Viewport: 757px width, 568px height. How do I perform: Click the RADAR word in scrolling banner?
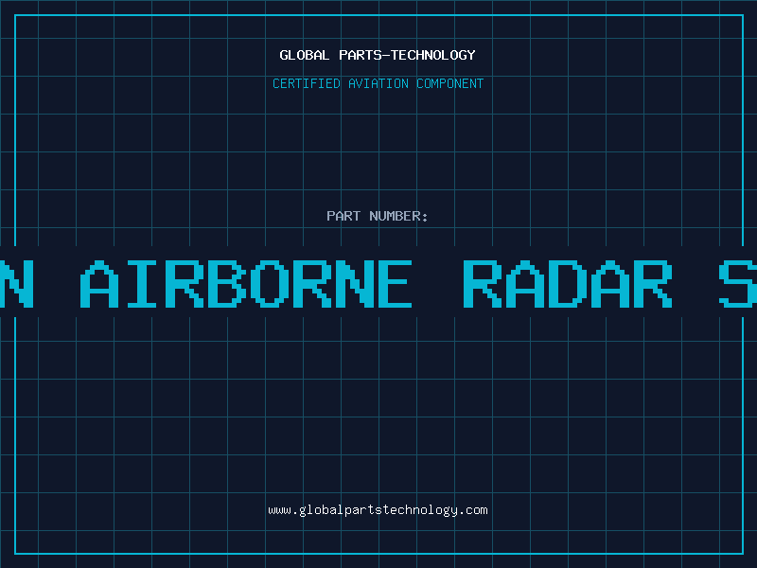click(568, 284)
